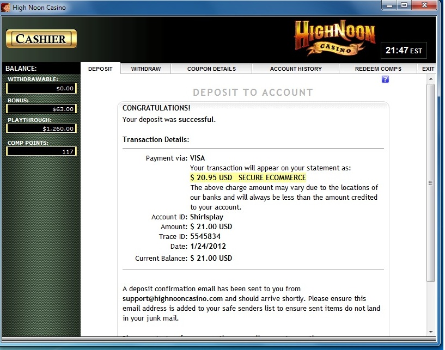
Task: Click the support@highnooncasino.com email address
Action: click(x=173, y=299)
